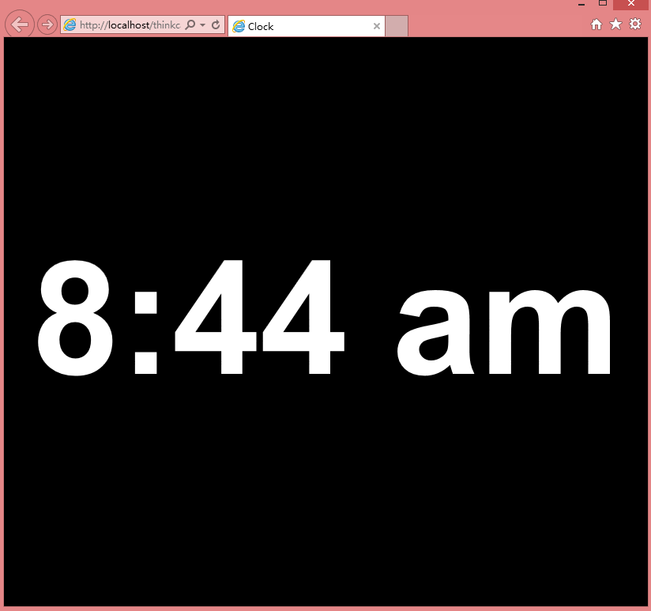Go forward using the forward arrow button

[x=47, y=25]
